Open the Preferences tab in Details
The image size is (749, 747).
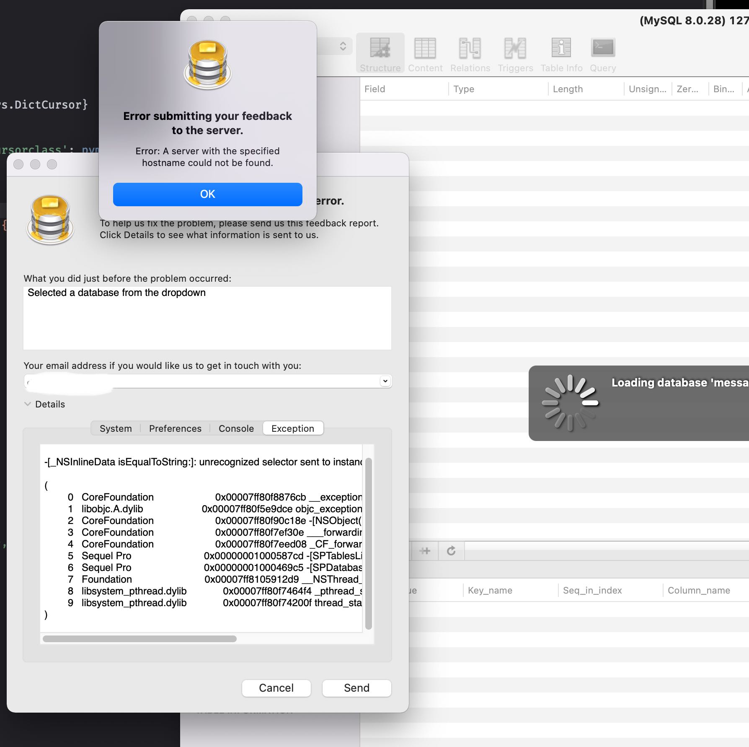tap(175, 428)
